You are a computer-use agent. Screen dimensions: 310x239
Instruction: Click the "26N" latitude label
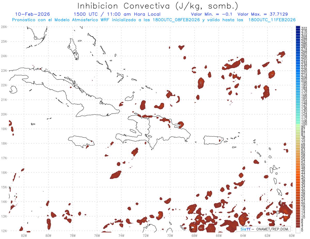pos(4,27)
